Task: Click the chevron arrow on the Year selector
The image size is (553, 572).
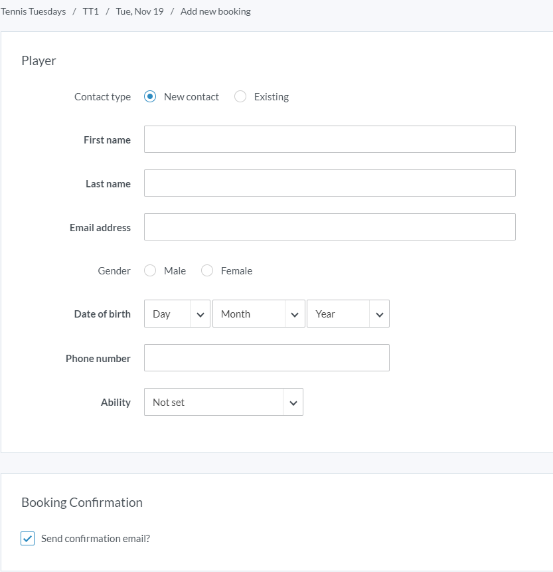Action: pyautogui.click(x=379, y=315)
